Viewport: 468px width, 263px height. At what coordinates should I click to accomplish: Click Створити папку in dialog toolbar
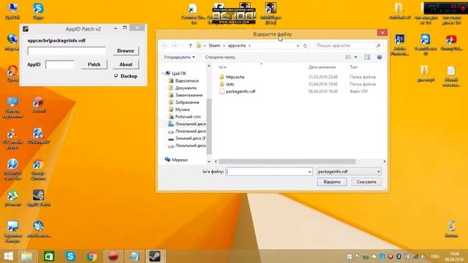coord(220,57)
